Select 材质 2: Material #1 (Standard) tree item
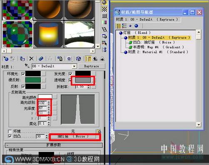The height and width of the screenshot is (165, 209). pyautogui.click(x=156, y=52)
